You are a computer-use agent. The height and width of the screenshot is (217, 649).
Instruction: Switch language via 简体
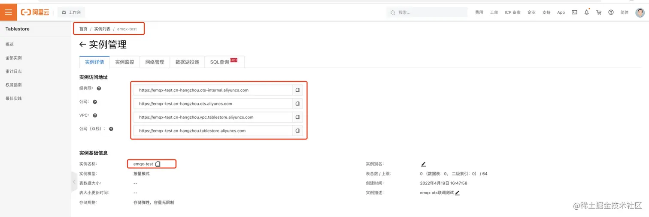(x=625, y=12)
